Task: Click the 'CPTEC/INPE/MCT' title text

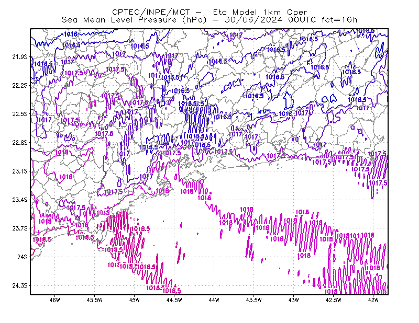Action: coord(151,12)
